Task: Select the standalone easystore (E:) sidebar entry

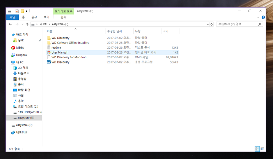Action: (x=24, y=125)
